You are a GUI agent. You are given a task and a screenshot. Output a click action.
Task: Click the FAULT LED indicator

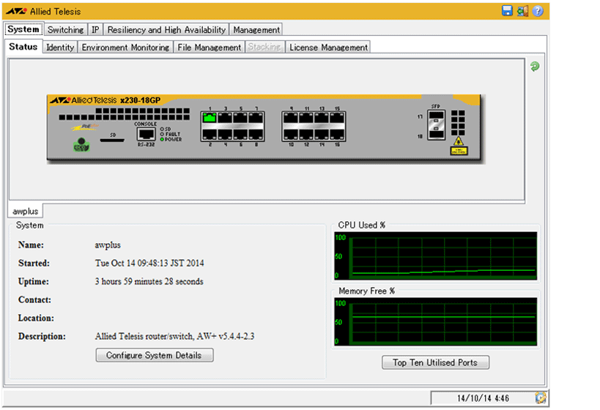(162, 134)
